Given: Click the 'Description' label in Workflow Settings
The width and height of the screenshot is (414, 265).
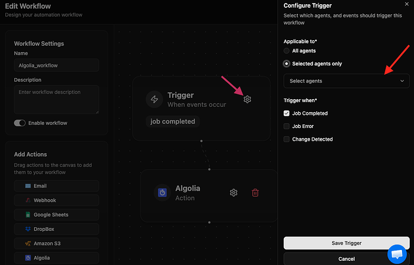Looking at the screenshot, I should coord(28,79).
